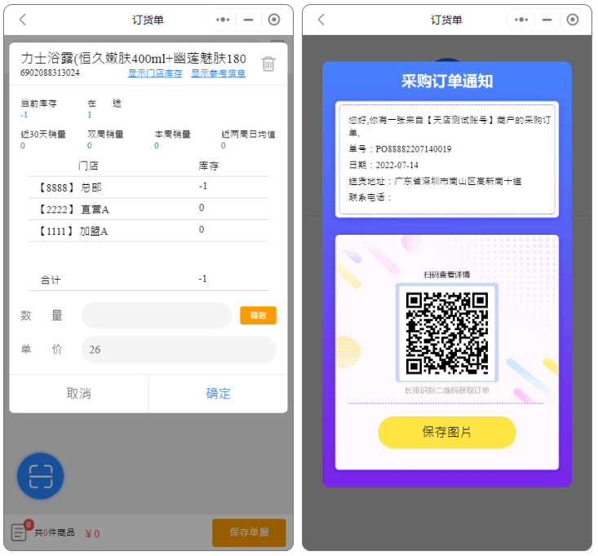Image resolution: width=598 pixels, height=556 pixels.
Task: Select the 【2222】直营A store row
Action: [x=148, y=209]
